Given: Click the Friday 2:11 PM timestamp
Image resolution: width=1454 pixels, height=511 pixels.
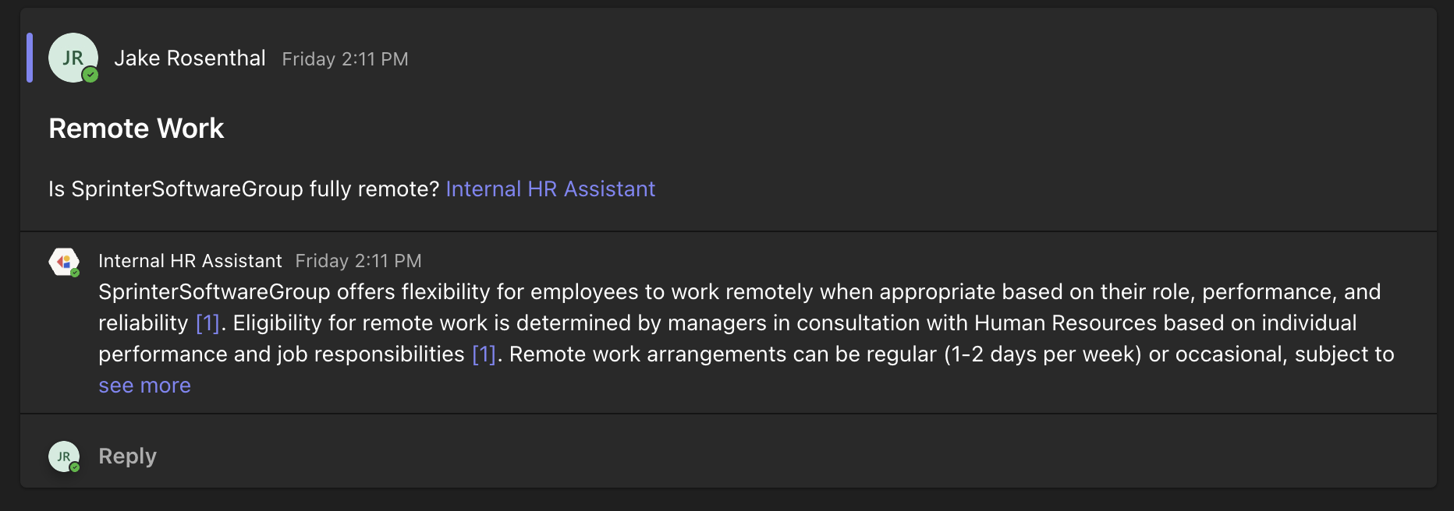Looking at the screenshot, I should 346,58.
